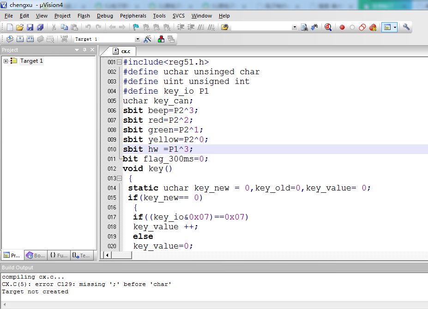Open the find text combo dropdown arrow
This screenshot has width=428, height=309.
pos(295,27)
